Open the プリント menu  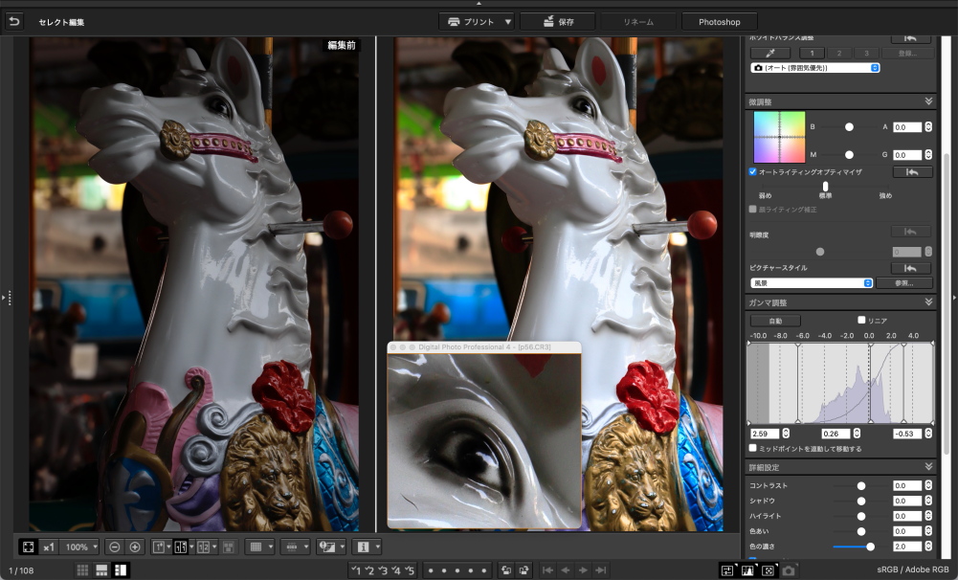click(x=479, y=21)
